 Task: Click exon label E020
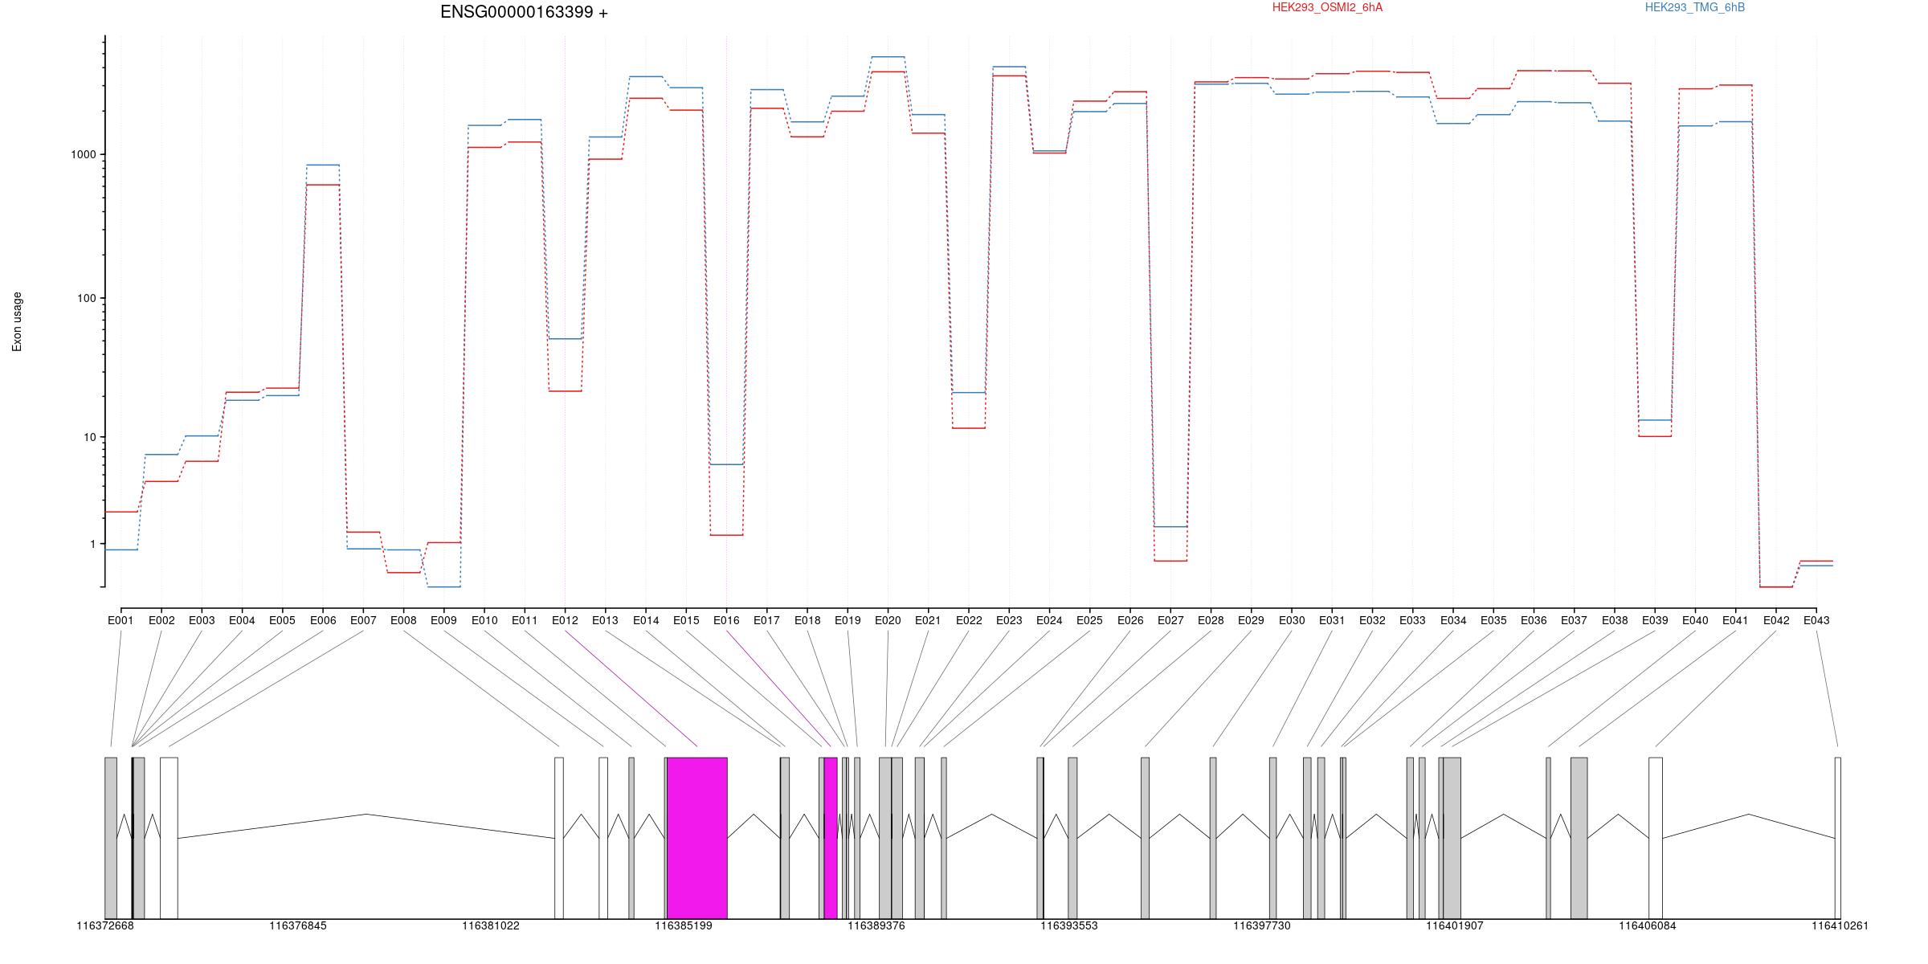pyautogui.click(x=888, y=620)
